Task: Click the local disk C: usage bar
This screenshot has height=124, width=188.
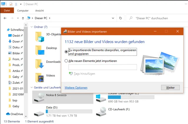Action: tap(131, 97)
